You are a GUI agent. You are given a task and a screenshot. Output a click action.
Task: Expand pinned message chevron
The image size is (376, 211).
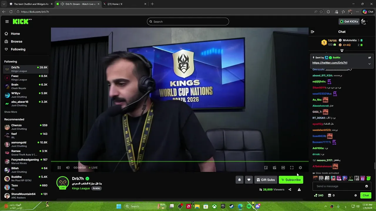pyautogui.click(x=370, y=64)
